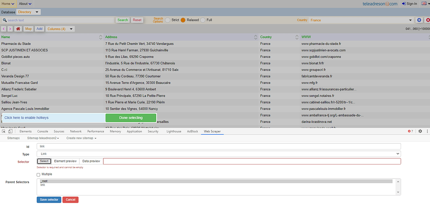Switch to the Web Scraper tab

point(212,132)
